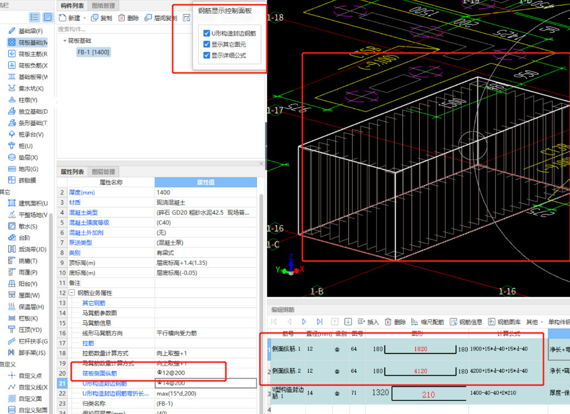Select the FB-1 [1400] component
The image size is (570, 414).
(x=93, y=52)
